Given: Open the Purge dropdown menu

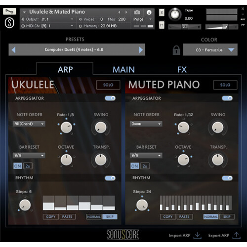Looking at the screenshot, I should tap(143, 19).
